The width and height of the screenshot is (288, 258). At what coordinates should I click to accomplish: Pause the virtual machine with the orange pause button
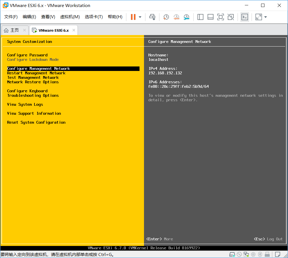pyautogui.click(x=133, y=17)
